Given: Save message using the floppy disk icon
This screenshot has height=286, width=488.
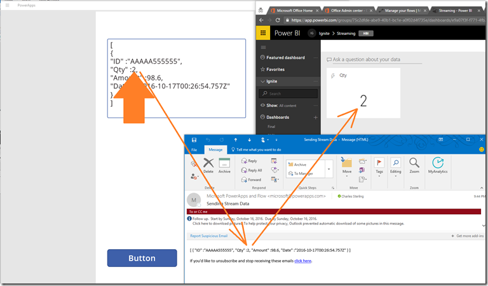Looking at the screenshot, I should 194,139.
